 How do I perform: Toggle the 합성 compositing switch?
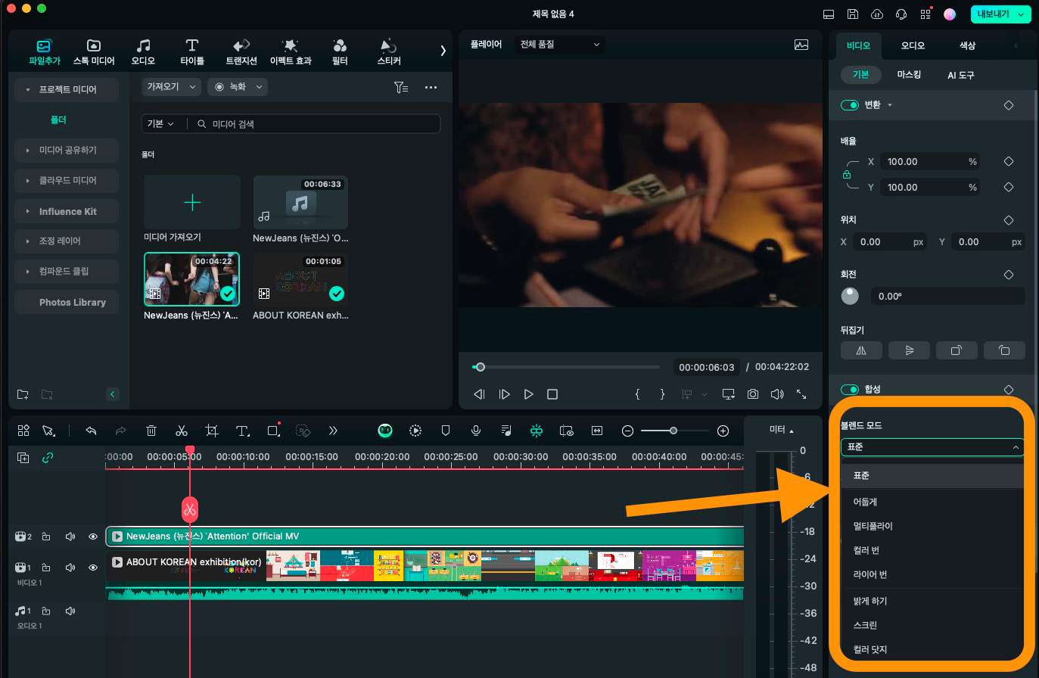pos(850,389)
